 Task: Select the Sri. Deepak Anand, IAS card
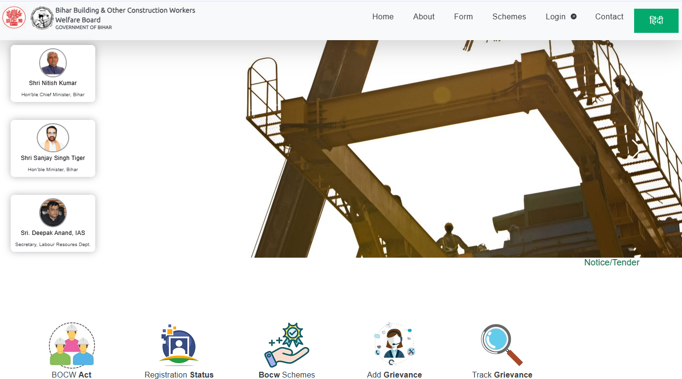coord(53,223)
